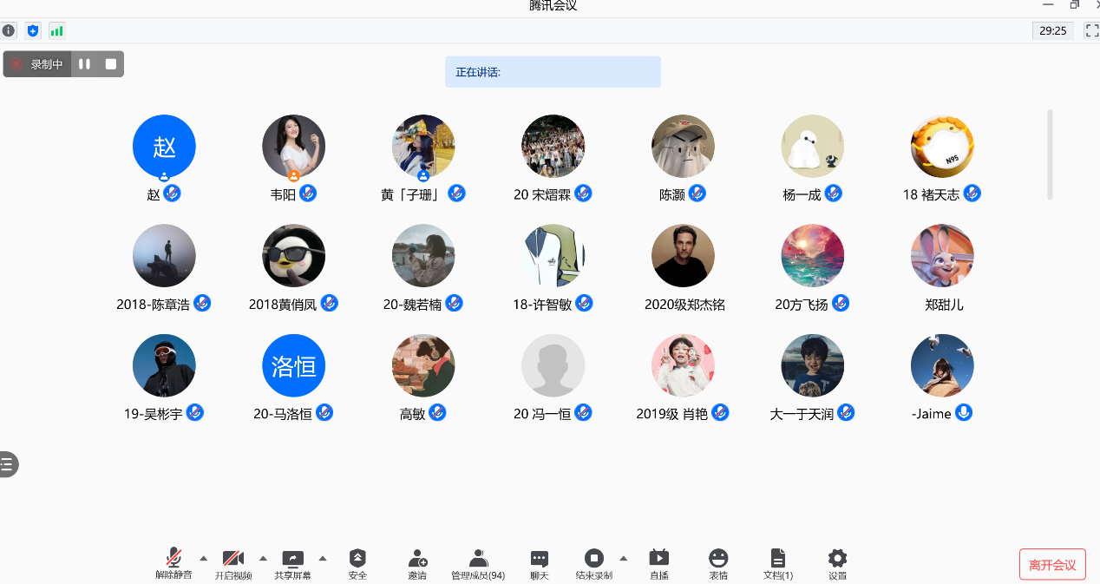Expand recording options arrow beside 结束录制
Viewport: 1100px width, 584px height.
coord(623,558)
